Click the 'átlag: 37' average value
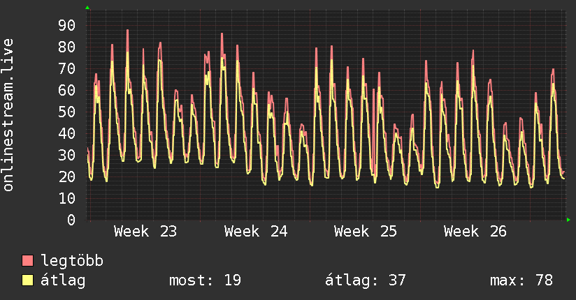Image resolution: width=576 pixels, height=300 pixels. coord(365,280)
